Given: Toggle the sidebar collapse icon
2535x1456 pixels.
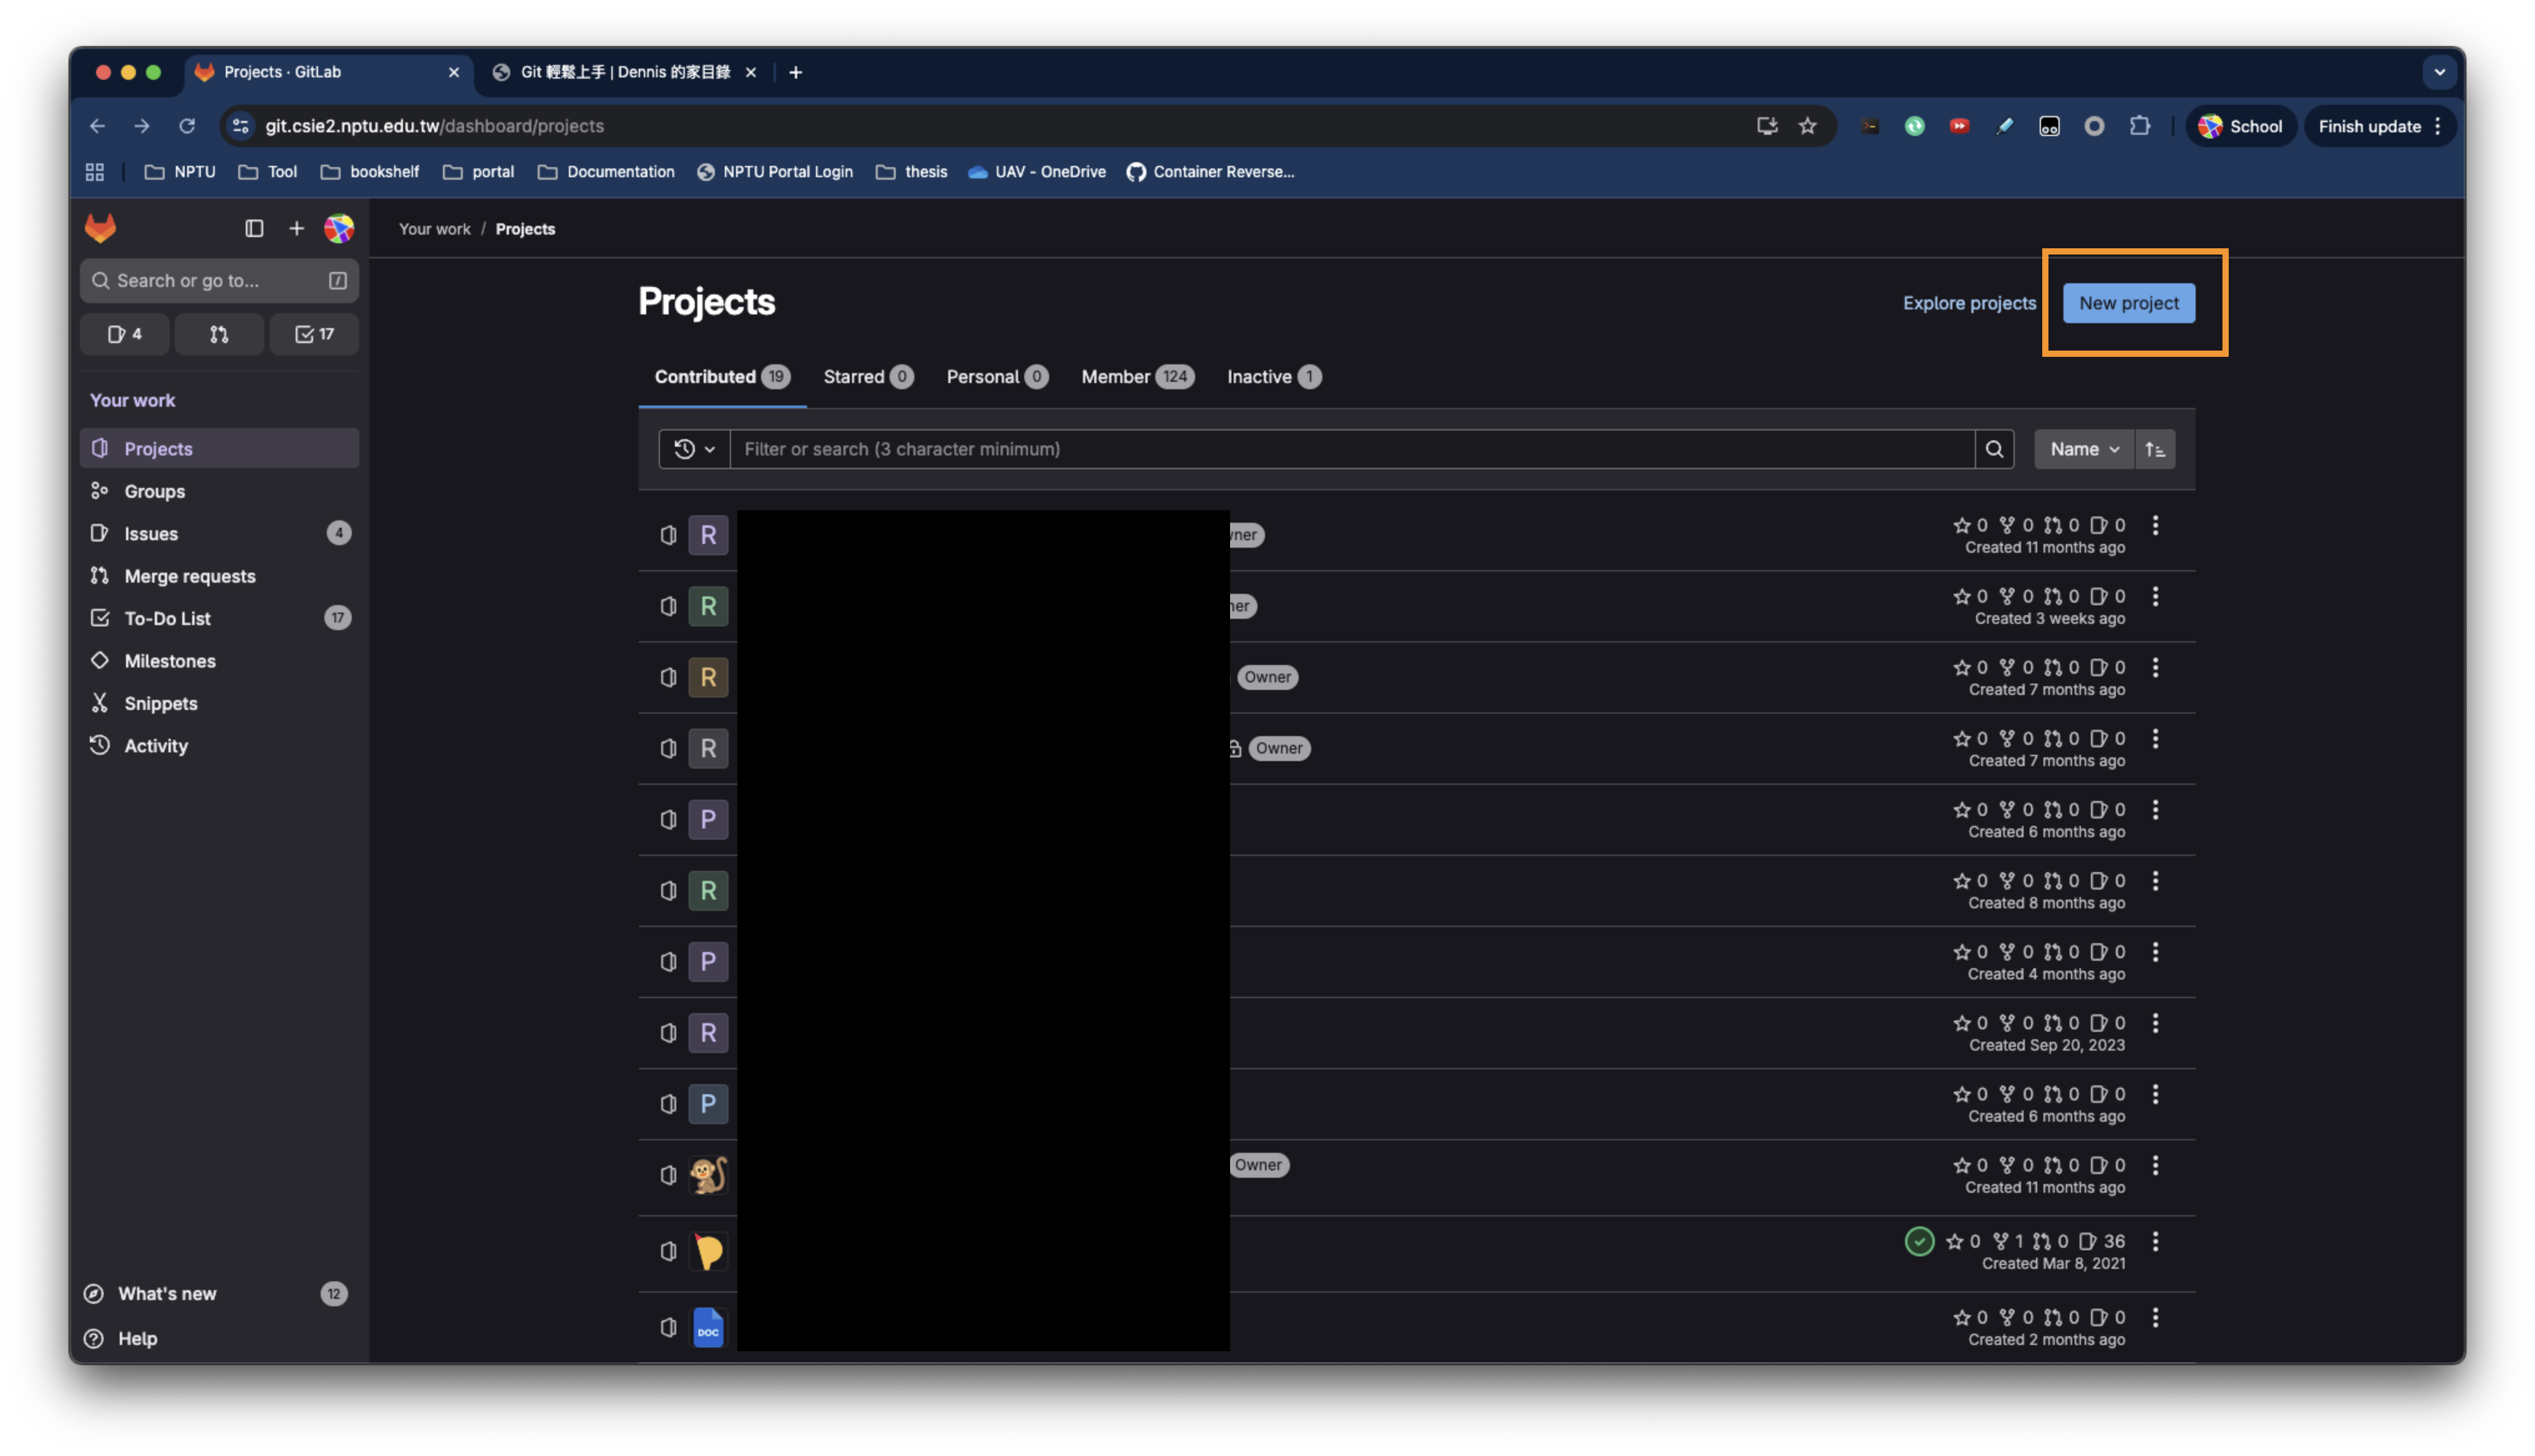Looking at the screenshot, I should [254, 228].
